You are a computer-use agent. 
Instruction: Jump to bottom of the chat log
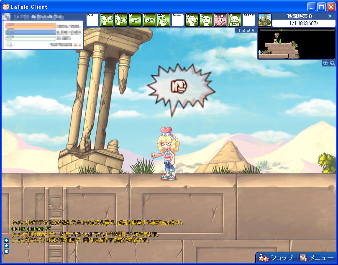(x=6, y=251)
